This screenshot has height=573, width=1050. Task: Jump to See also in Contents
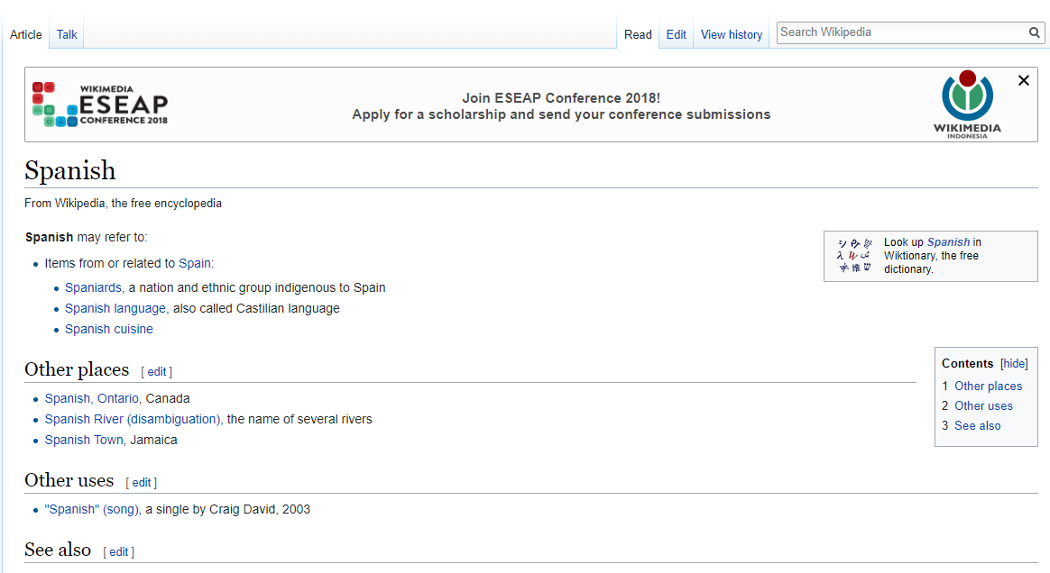pyautogui.click(x=978, y=425)
